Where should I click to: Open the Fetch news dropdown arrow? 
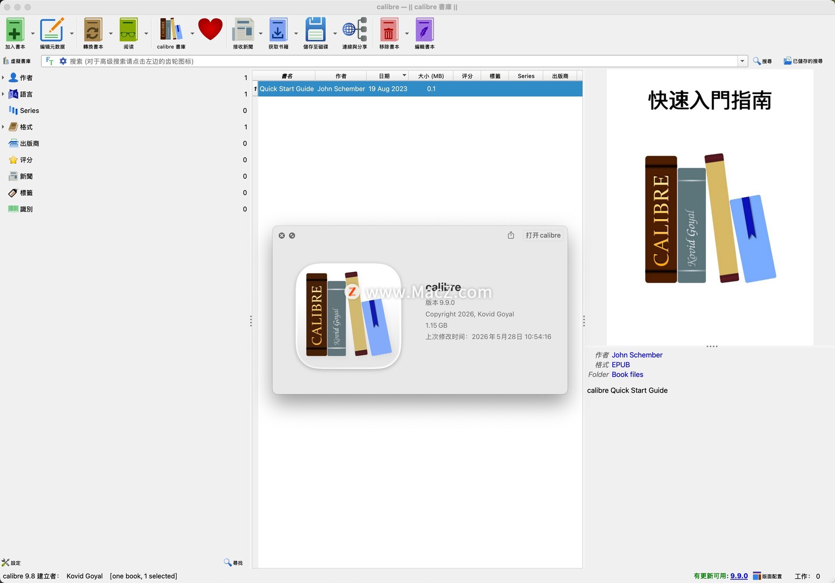261,33
